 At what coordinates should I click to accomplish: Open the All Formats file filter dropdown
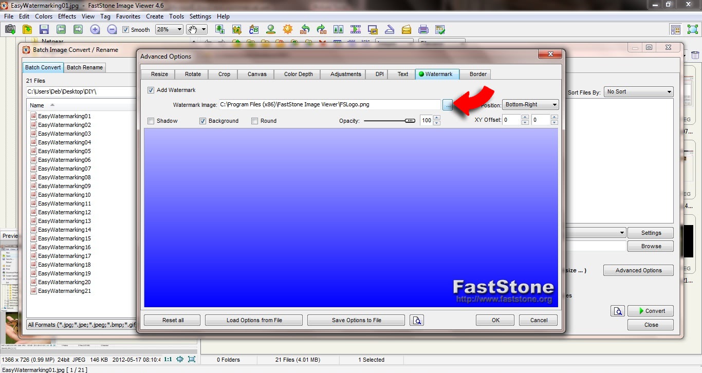click(x=82, y=325)
